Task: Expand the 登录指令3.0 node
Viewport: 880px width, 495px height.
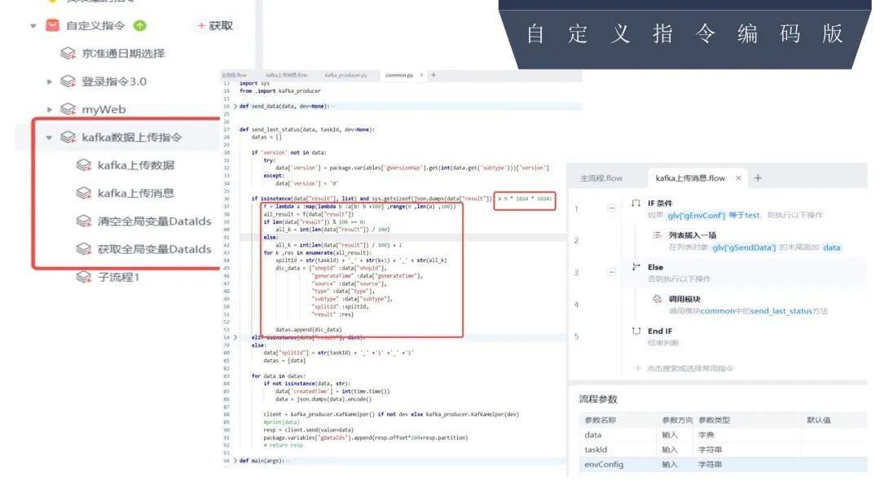Action: pyautogui.click(x=50, y=81)
